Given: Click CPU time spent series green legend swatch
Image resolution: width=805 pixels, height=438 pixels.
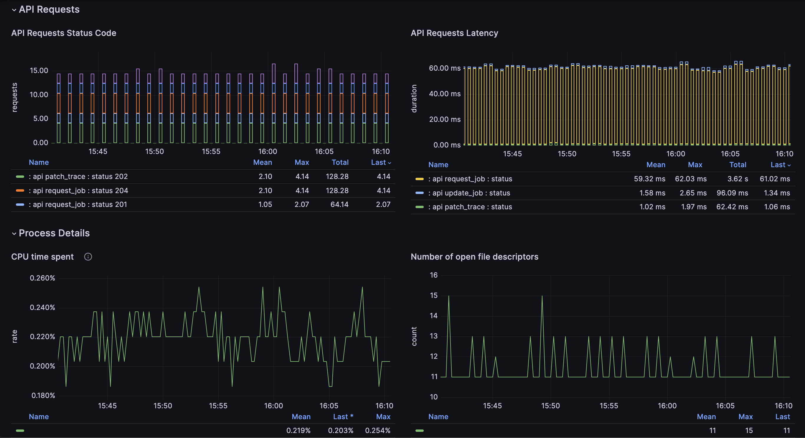Looking at the screenshot, I should coord(20,431).
